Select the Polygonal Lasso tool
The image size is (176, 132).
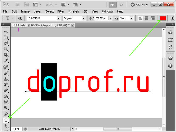pyautogui.click(x=6, y=43)
